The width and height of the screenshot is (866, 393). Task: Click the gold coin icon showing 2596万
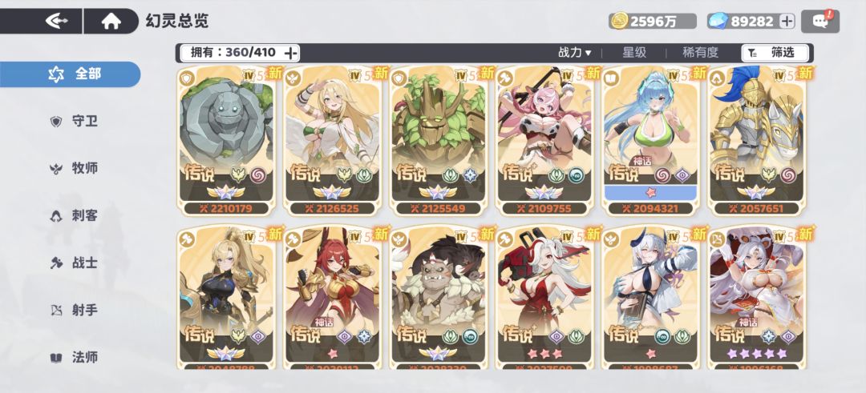(621, 21)
